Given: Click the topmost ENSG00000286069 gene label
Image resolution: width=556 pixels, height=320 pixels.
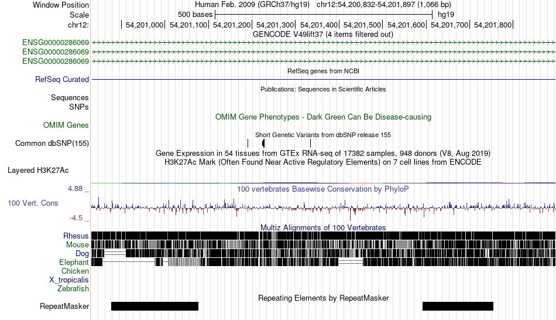Looking at the screenshot, I should 56,43.
